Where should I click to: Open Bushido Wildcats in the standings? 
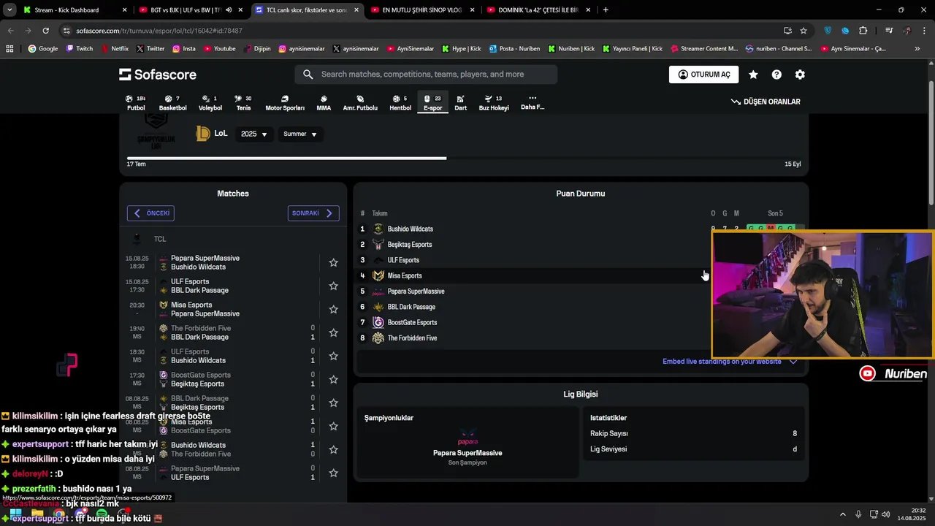coord(410,229)
